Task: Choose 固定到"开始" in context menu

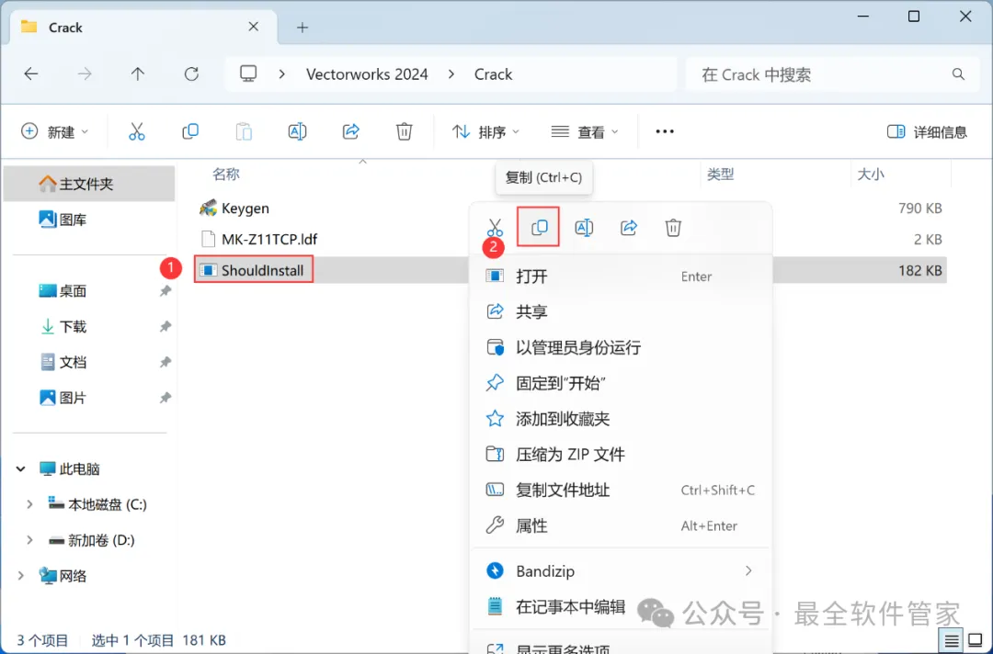Action: coord(620,383)
